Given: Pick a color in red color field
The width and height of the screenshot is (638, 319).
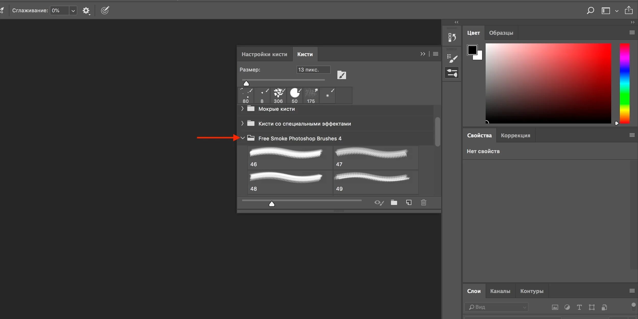Looking at the screenshot, I should [x=548, y=83].
